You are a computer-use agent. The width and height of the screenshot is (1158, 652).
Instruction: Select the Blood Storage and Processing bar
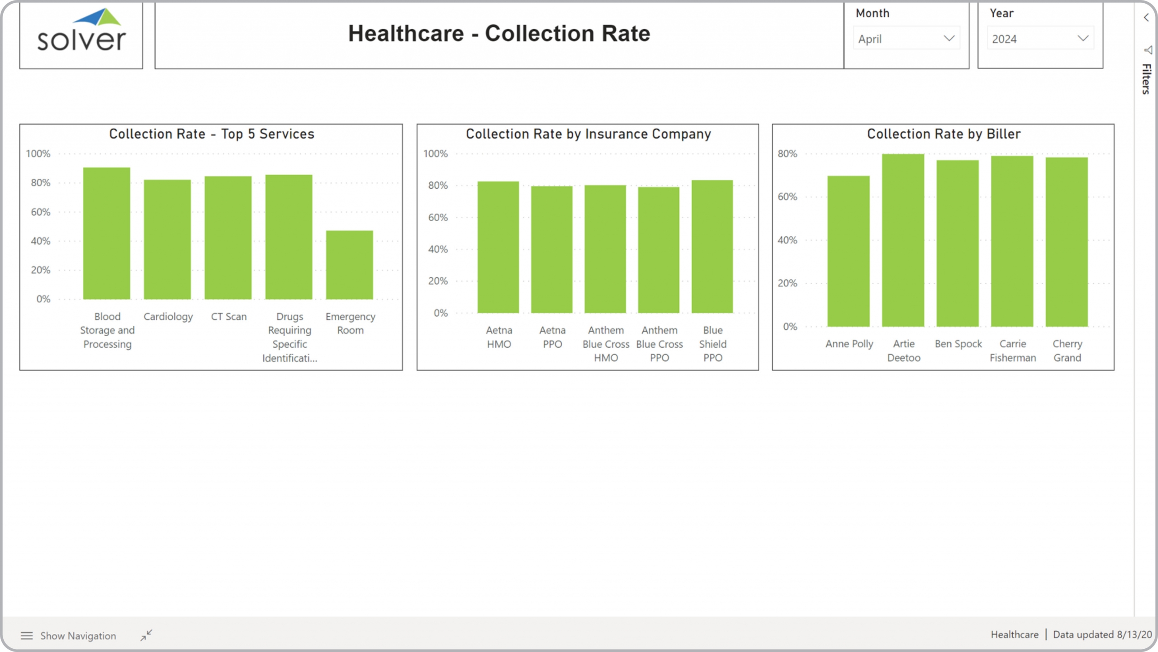(107, 233)
